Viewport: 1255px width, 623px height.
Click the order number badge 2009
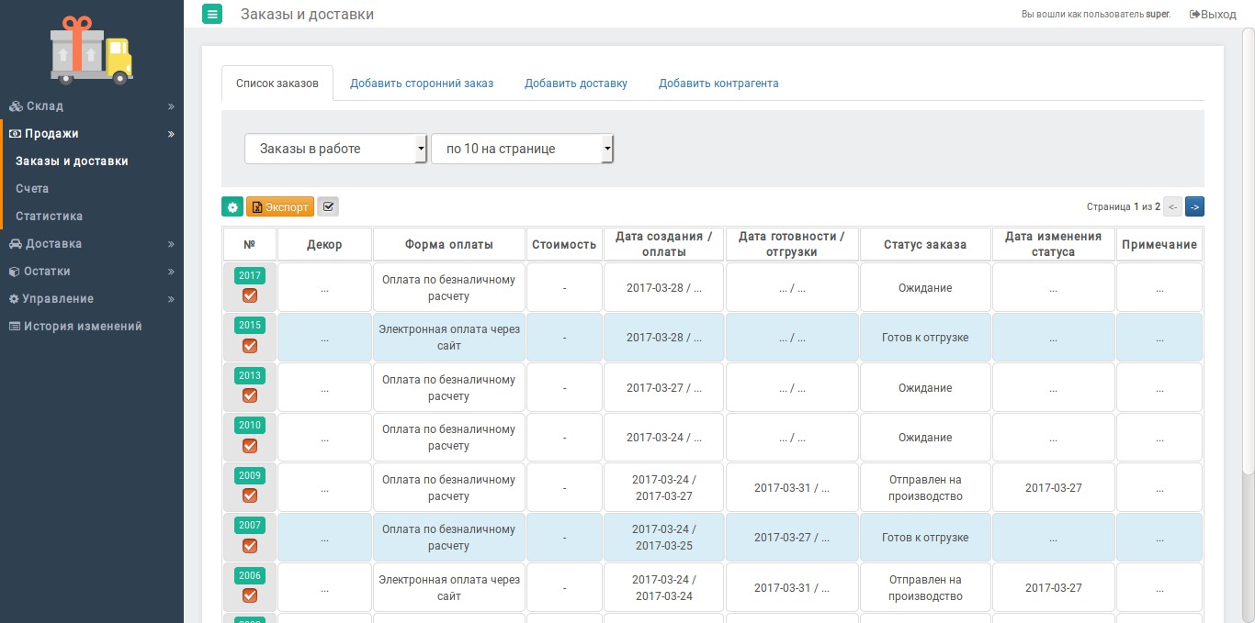click(x=250, y=475)
